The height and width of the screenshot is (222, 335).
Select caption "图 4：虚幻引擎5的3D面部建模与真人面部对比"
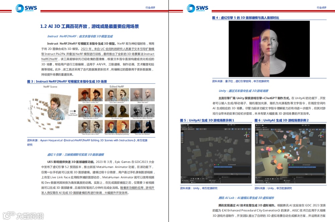tap(246, 18)
